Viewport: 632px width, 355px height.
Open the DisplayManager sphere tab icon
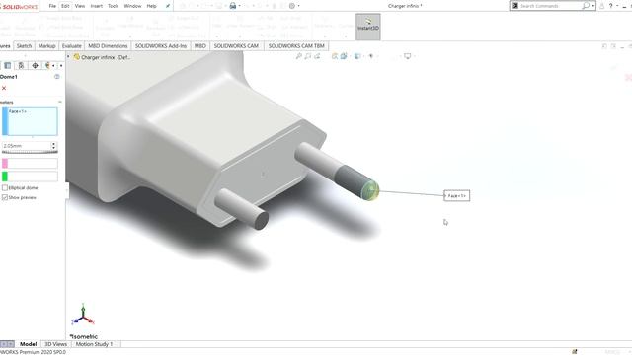pos(47,65)
